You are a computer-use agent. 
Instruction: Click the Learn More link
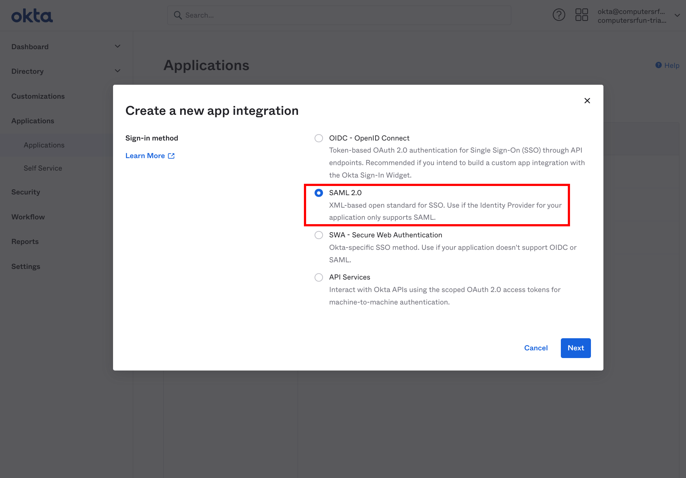click(x=145, y=156)
